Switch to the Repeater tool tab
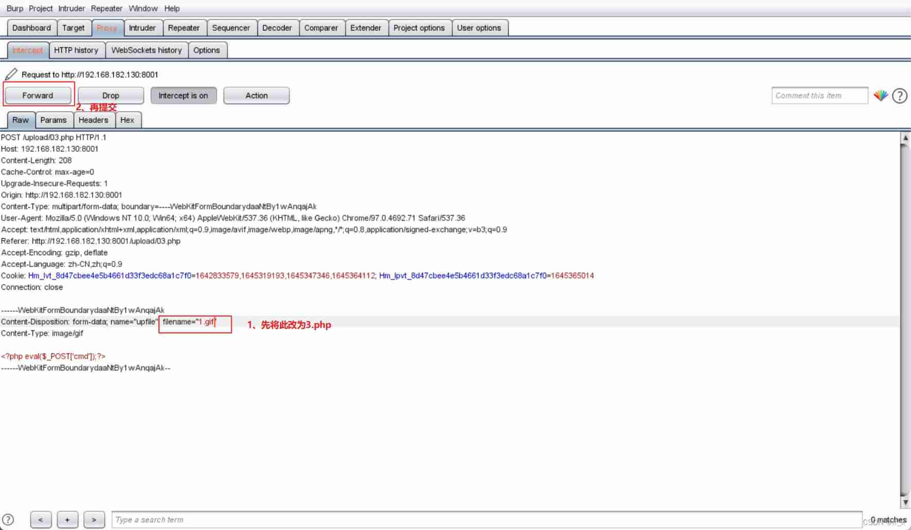Viewport: 911px width, 530px height. click(x=184, y=28)
